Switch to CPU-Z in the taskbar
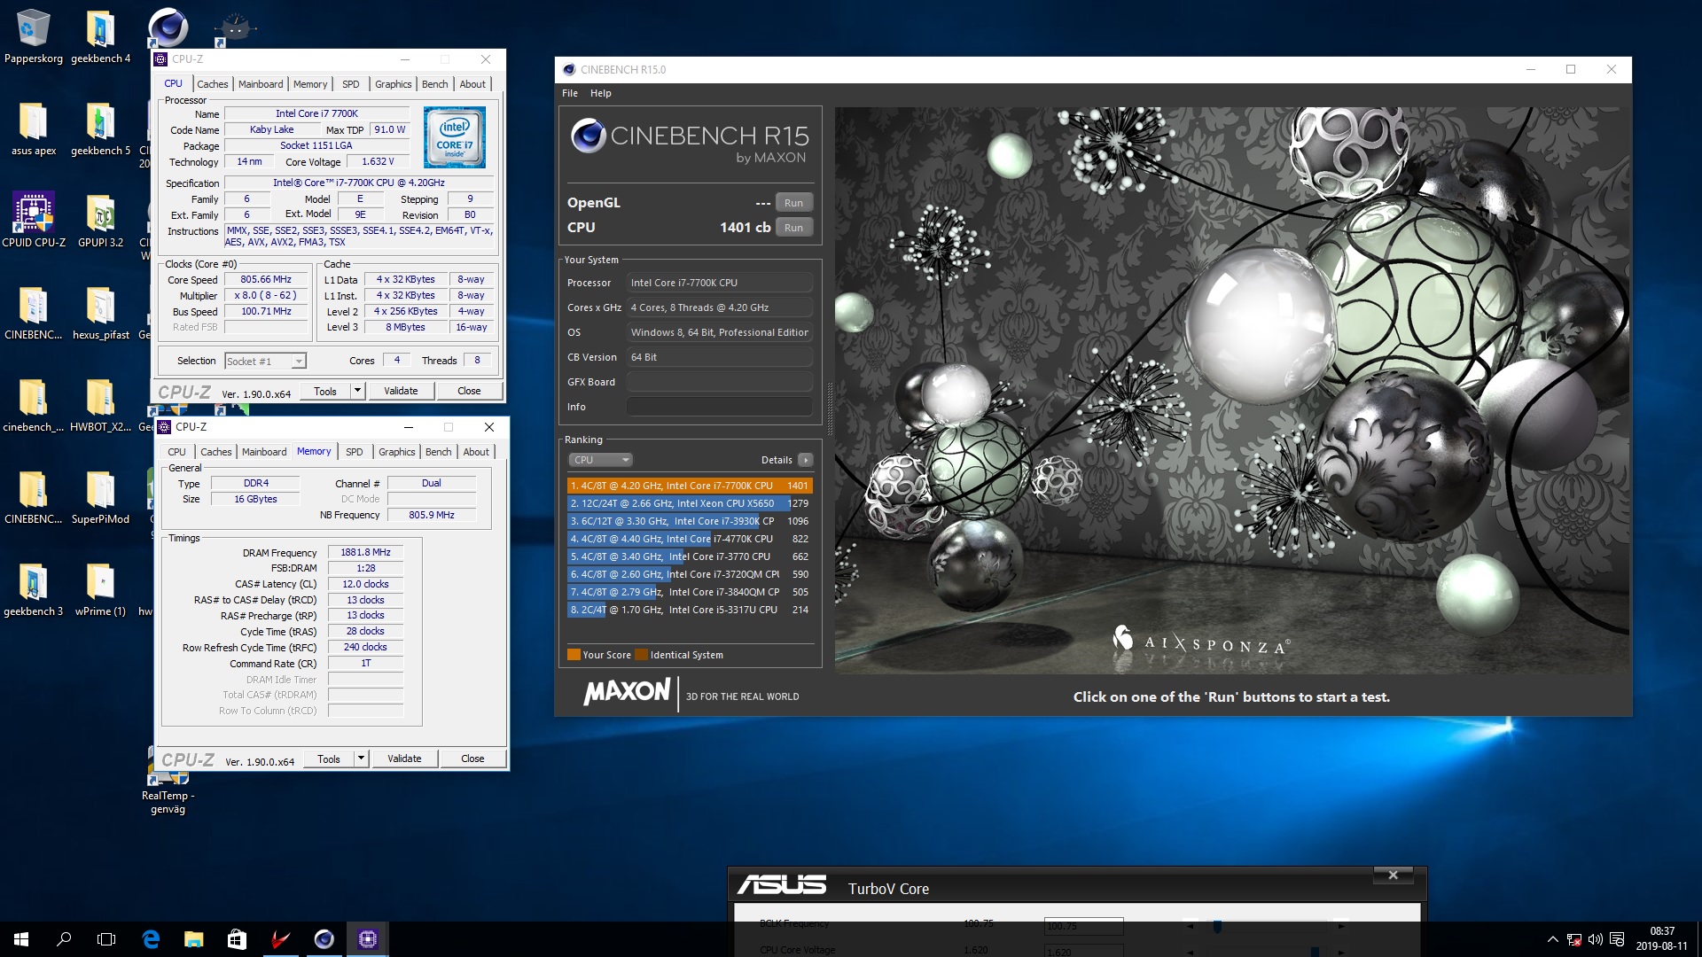The height and width of the screenshot is (957, 1702). tap(367, 939)
